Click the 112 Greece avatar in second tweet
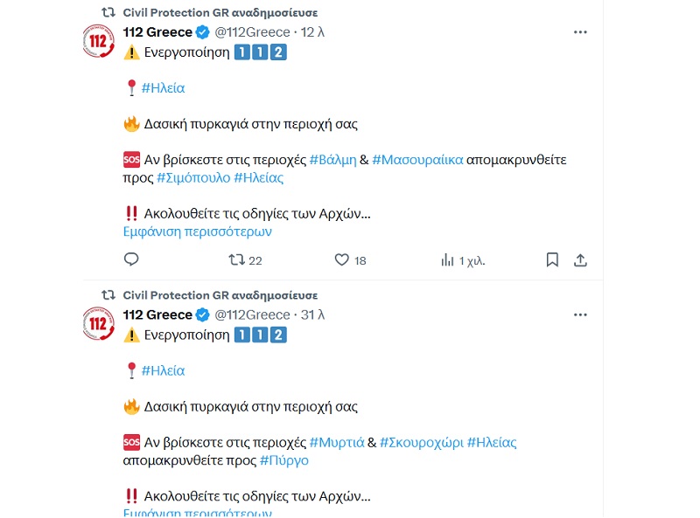700x518 pixels. [98, 324]
